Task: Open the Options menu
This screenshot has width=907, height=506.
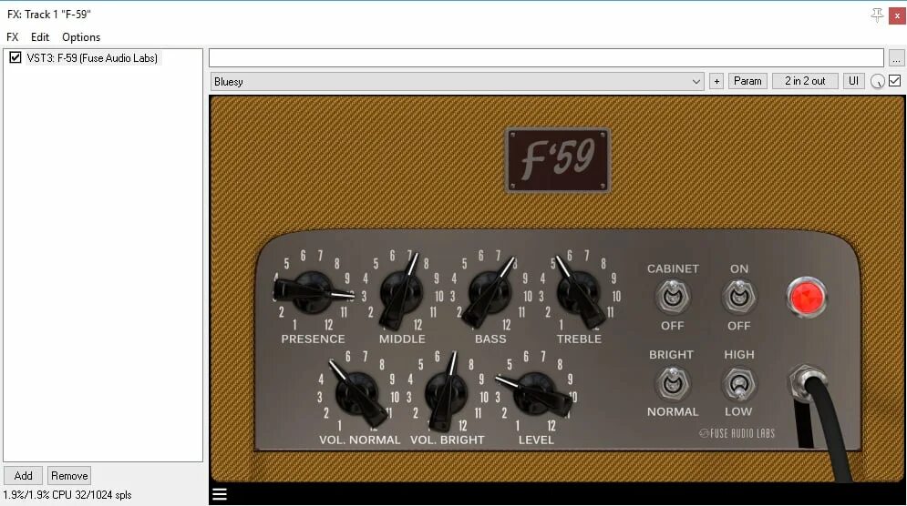Action: [81, 37]
